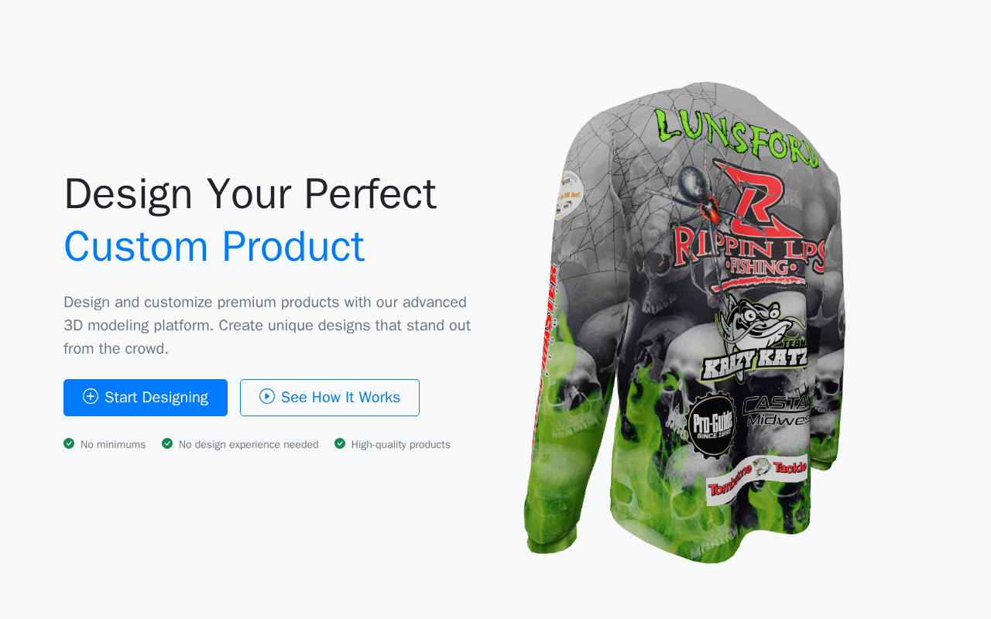This screenshot has width=991, height=619.
Task: Click the 3D modeling platform description paragraph
Action: (268, 325)
